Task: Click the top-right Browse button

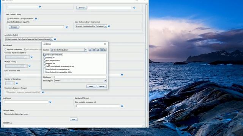Action: (x=82, y=8)
